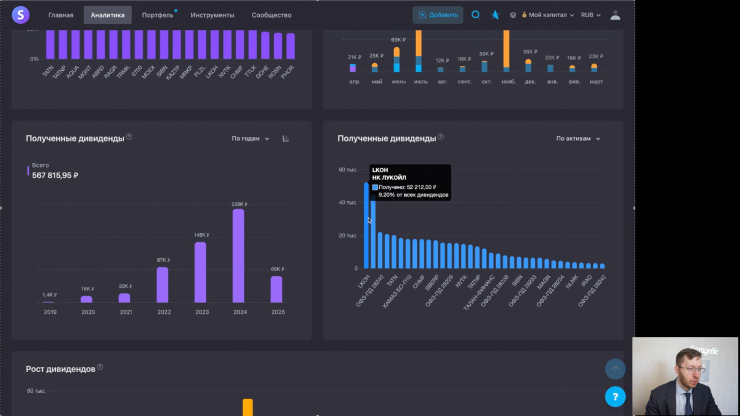Viewport: 740px width, 416px height.
Task: Click the purple S logo icon
Action: click(x=20, y=15)
